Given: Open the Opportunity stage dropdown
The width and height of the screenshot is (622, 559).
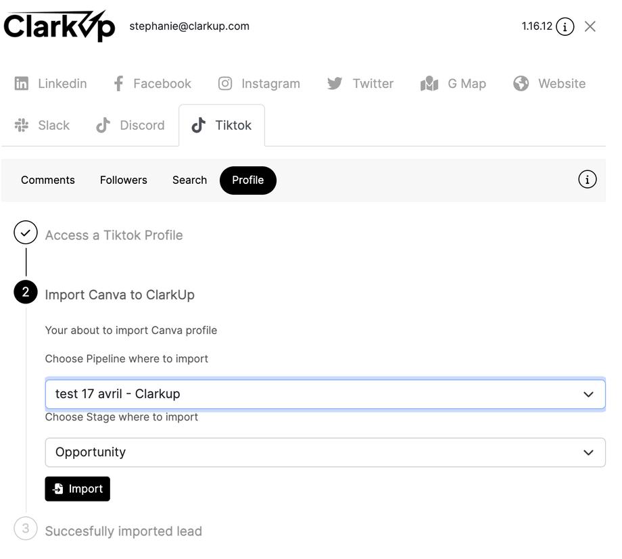Looking at the screenshot, I should point(325,452).
